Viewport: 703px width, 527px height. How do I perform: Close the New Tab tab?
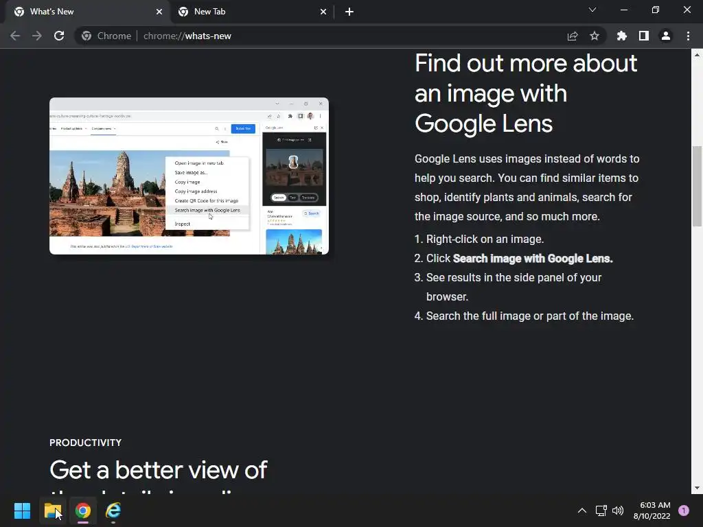click(x=323, y=12)
